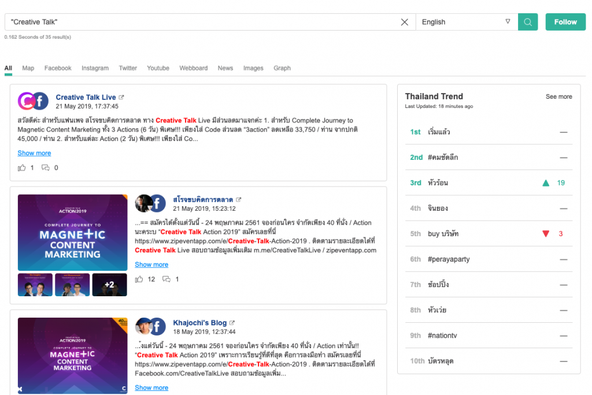Image resolution: width=592 pixels, height=395 pixels.
Task: Click external link icon beside สโรจขบคิดการตลาด
Action: point(239,200)
